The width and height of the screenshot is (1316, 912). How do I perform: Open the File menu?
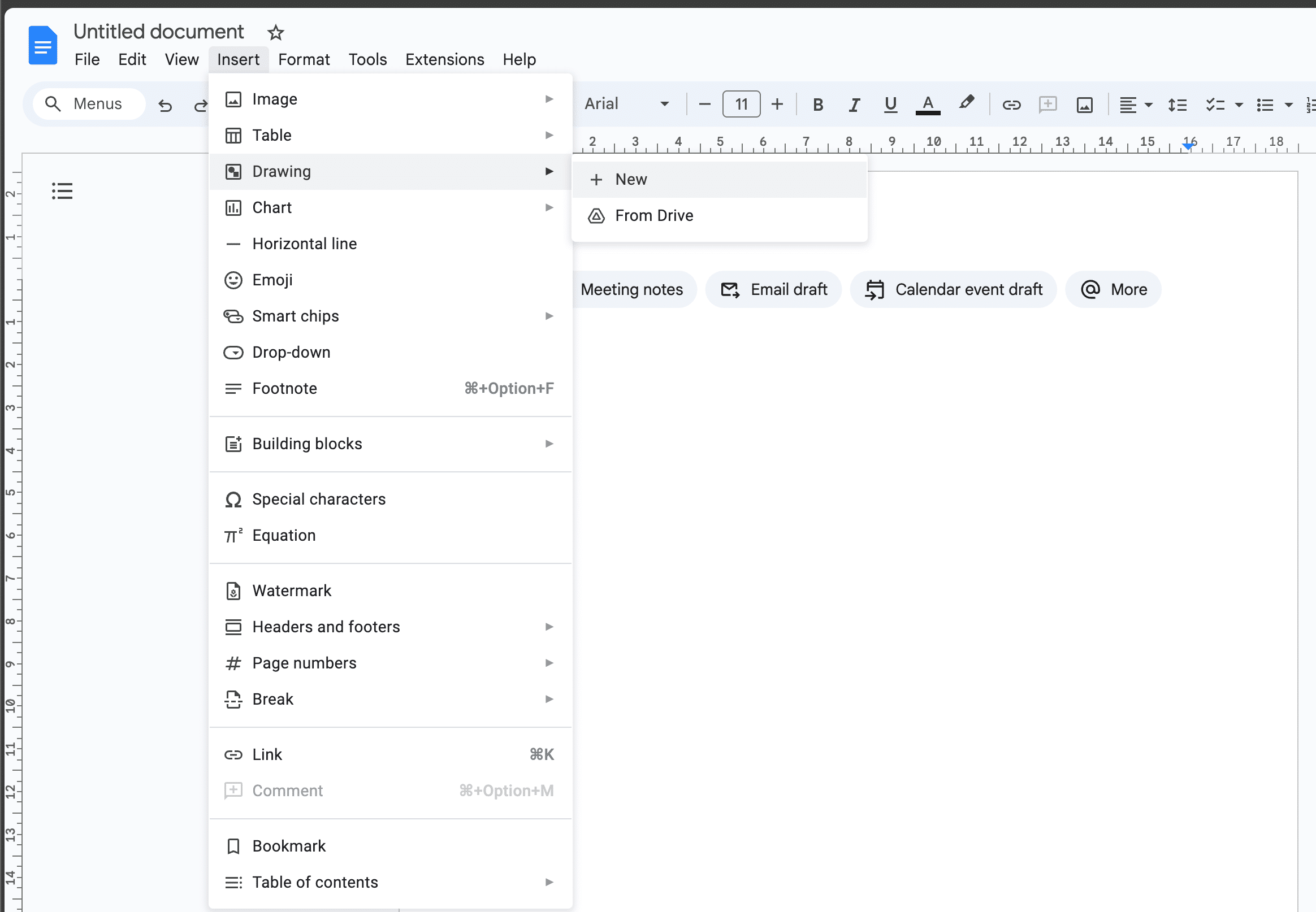[87, 59]
